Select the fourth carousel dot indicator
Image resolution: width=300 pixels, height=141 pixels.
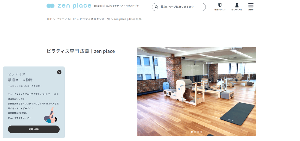[x=201, y=132]
